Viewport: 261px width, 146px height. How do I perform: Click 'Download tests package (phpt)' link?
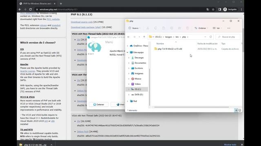[x=86, y=27]
